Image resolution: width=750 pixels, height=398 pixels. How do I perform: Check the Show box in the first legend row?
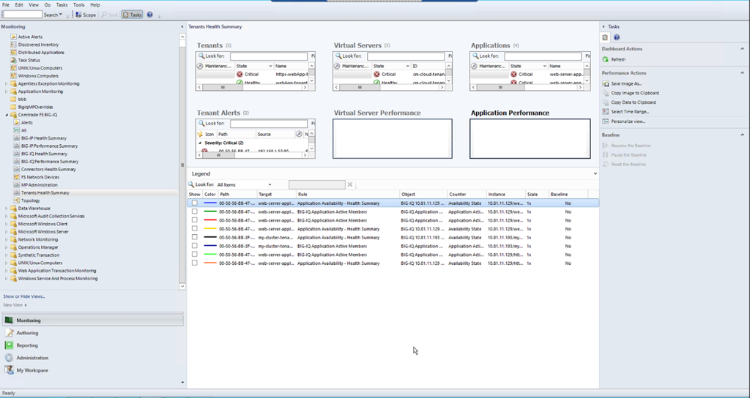[x=194, y=203]
